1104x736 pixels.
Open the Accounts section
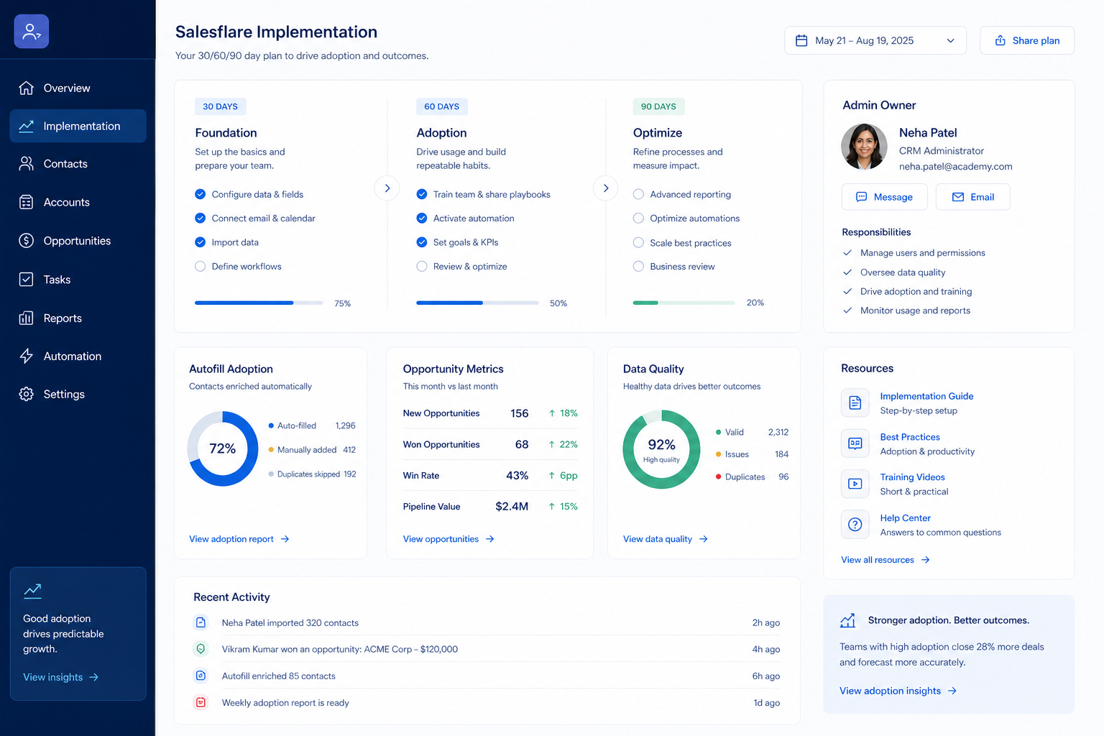click(x=78, y=202)
